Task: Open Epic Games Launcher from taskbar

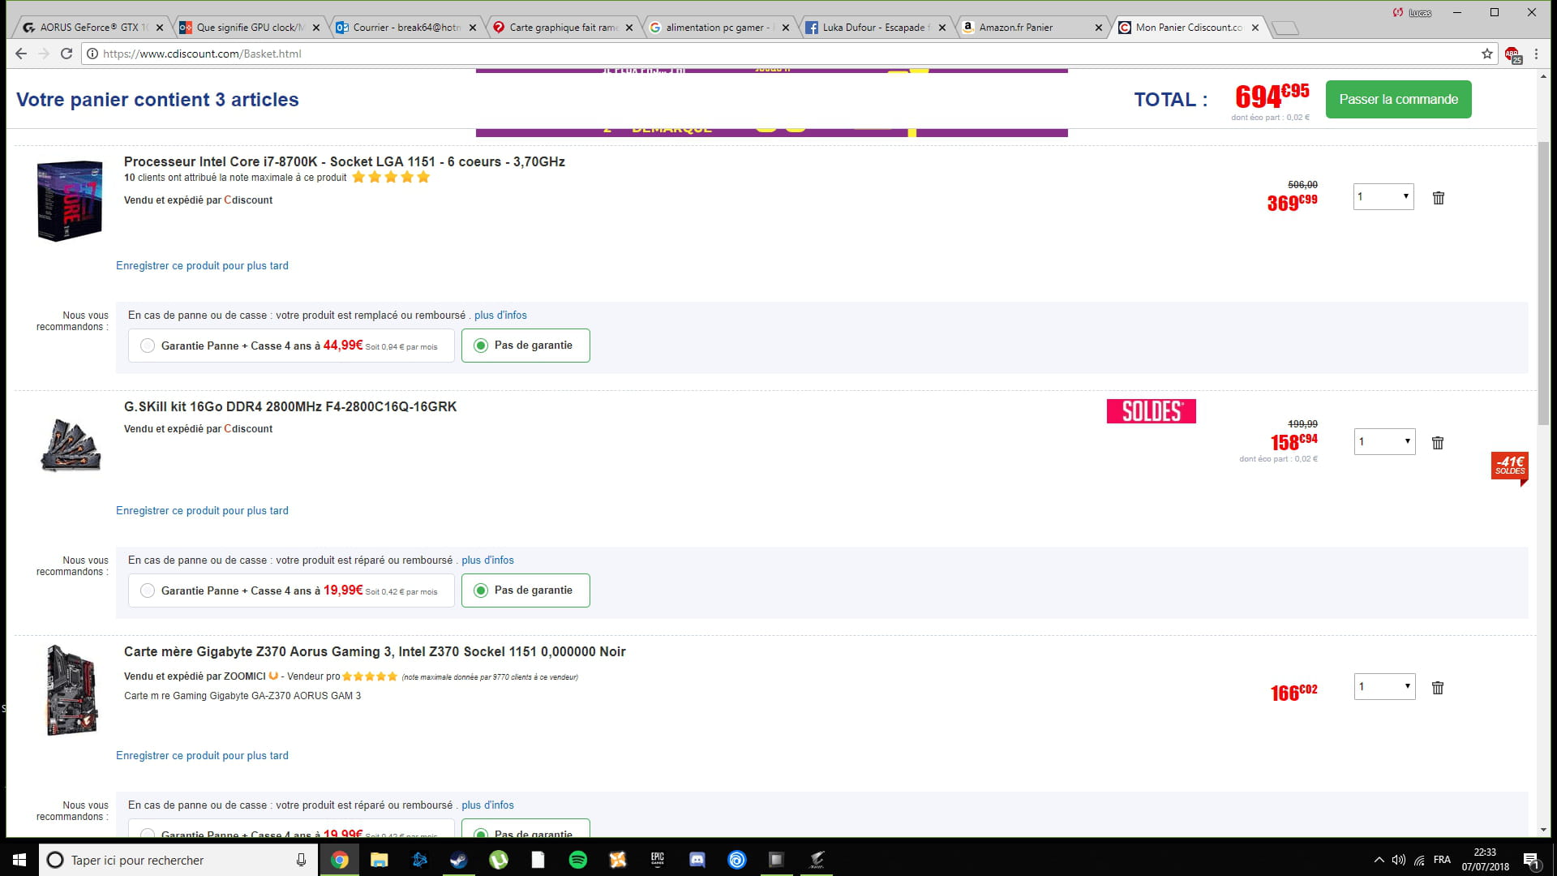Action: click(657, 860)
